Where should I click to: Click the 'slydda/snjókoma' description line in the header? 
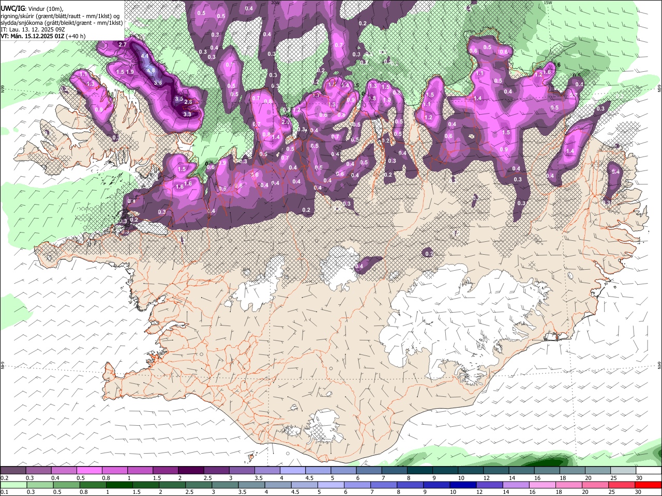(62, 23)
